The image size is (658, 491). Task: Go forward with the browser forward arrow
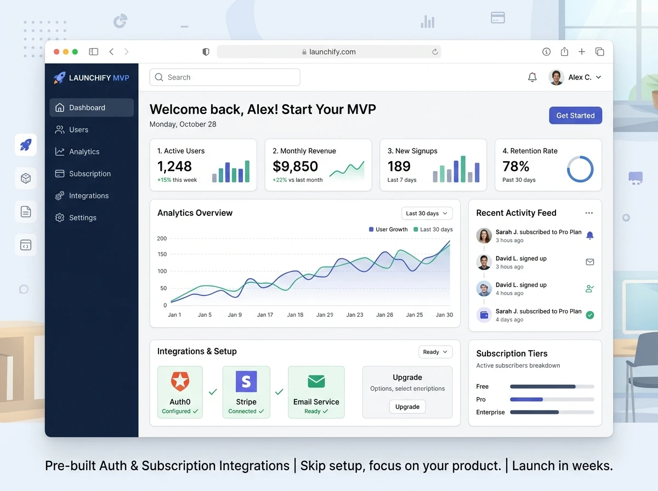(127, 52)
